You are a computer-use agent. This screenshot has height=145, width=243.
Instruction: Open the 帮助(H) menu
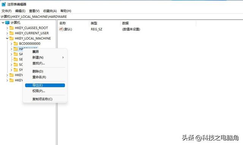[66, 11]
